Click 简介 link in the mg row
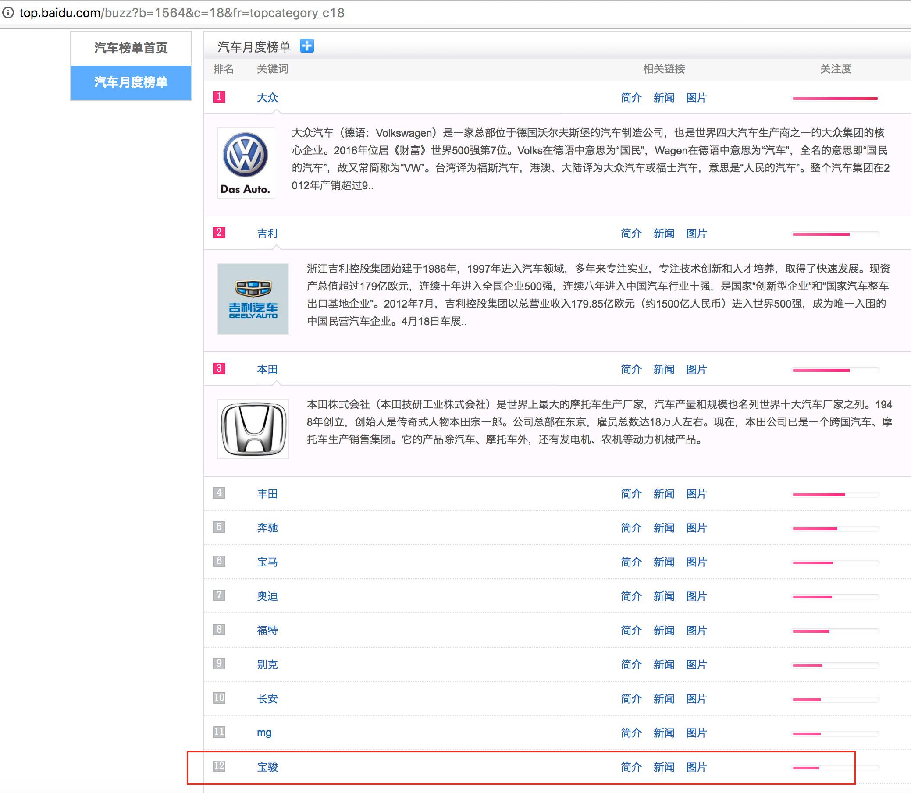 631,733
